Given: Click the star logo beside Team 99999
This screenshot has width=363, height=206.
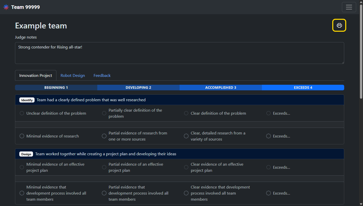Looking at the screenshot, I should point(6,7).
